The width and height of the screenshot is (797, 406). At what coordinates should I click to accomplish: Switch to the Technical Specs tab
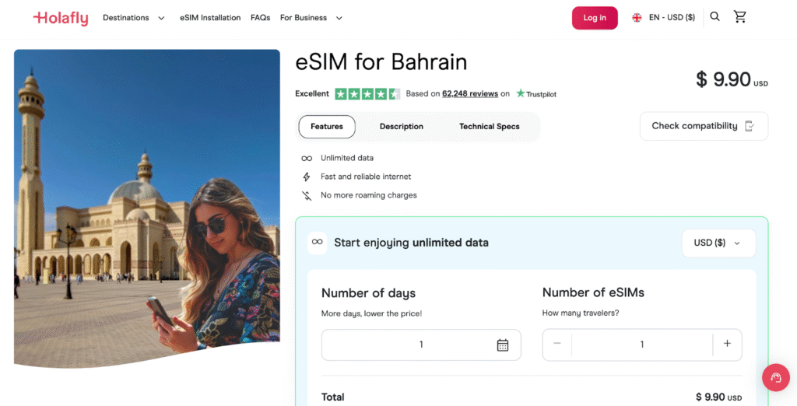(x=489, y=127)
